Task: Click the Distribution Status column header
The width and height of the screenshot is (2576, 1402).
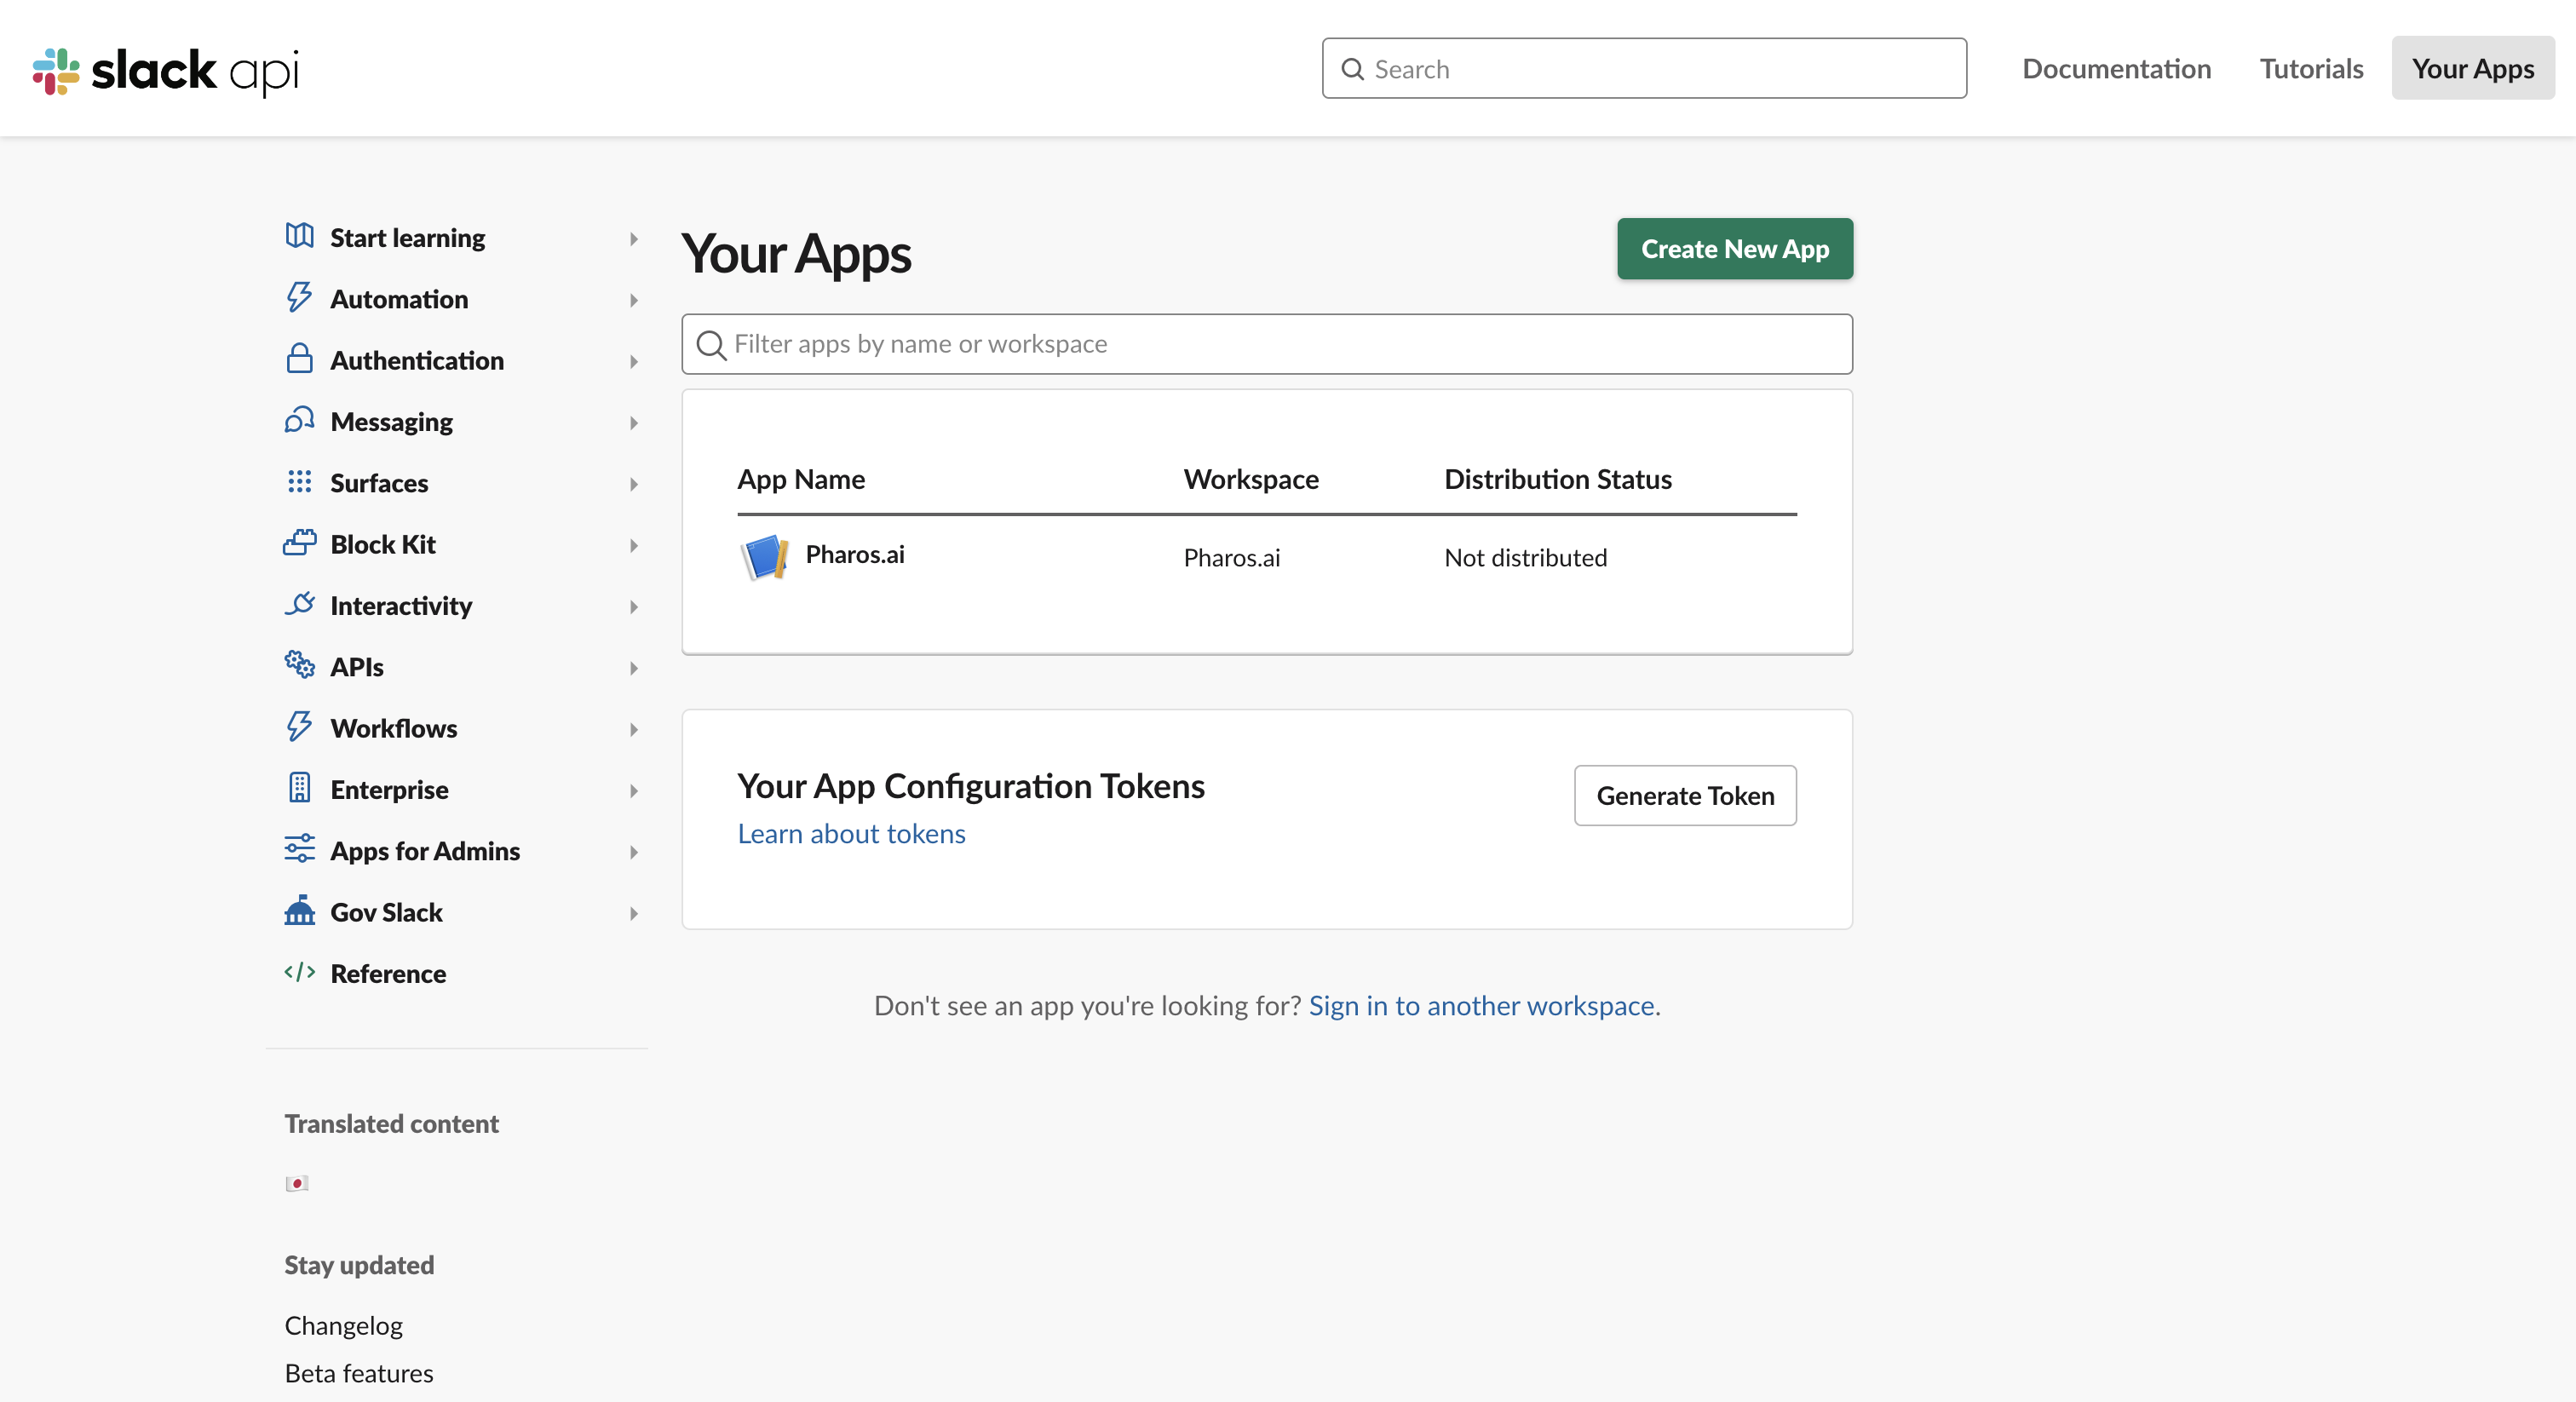Action: point(1557,479)
